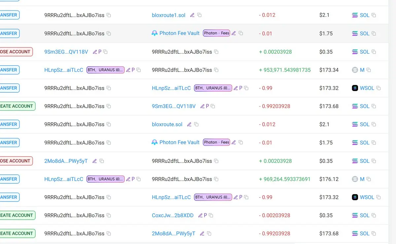Edit the label for bloxroute.sol
Image resolution: width=396 pixels, height=244 pixels.
(x=189, y=124)
